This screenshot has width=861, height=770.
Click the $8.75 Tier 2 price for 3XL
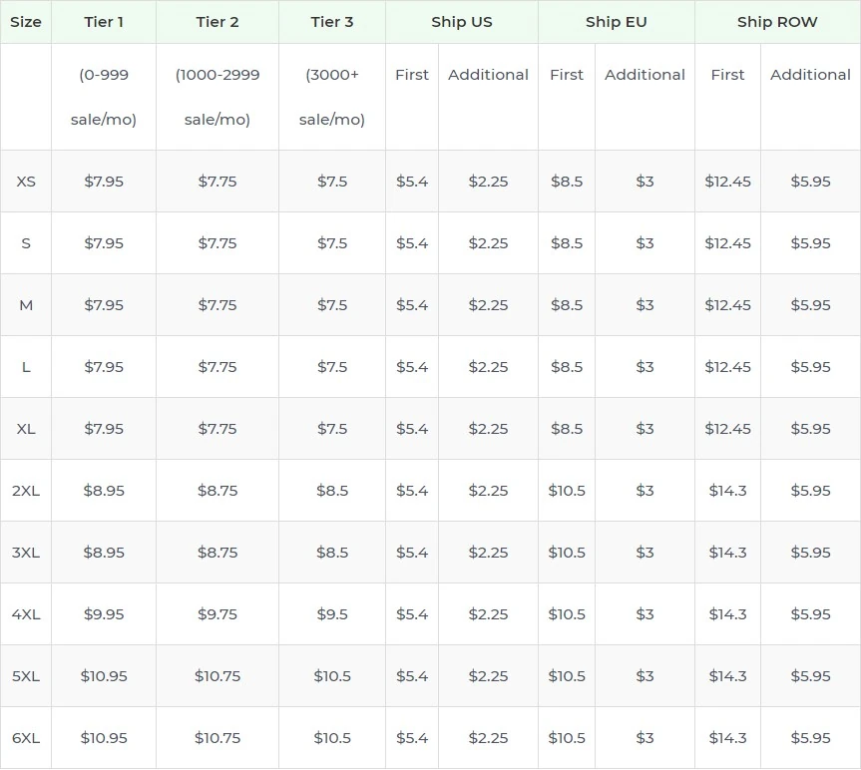tap(216, 552)
